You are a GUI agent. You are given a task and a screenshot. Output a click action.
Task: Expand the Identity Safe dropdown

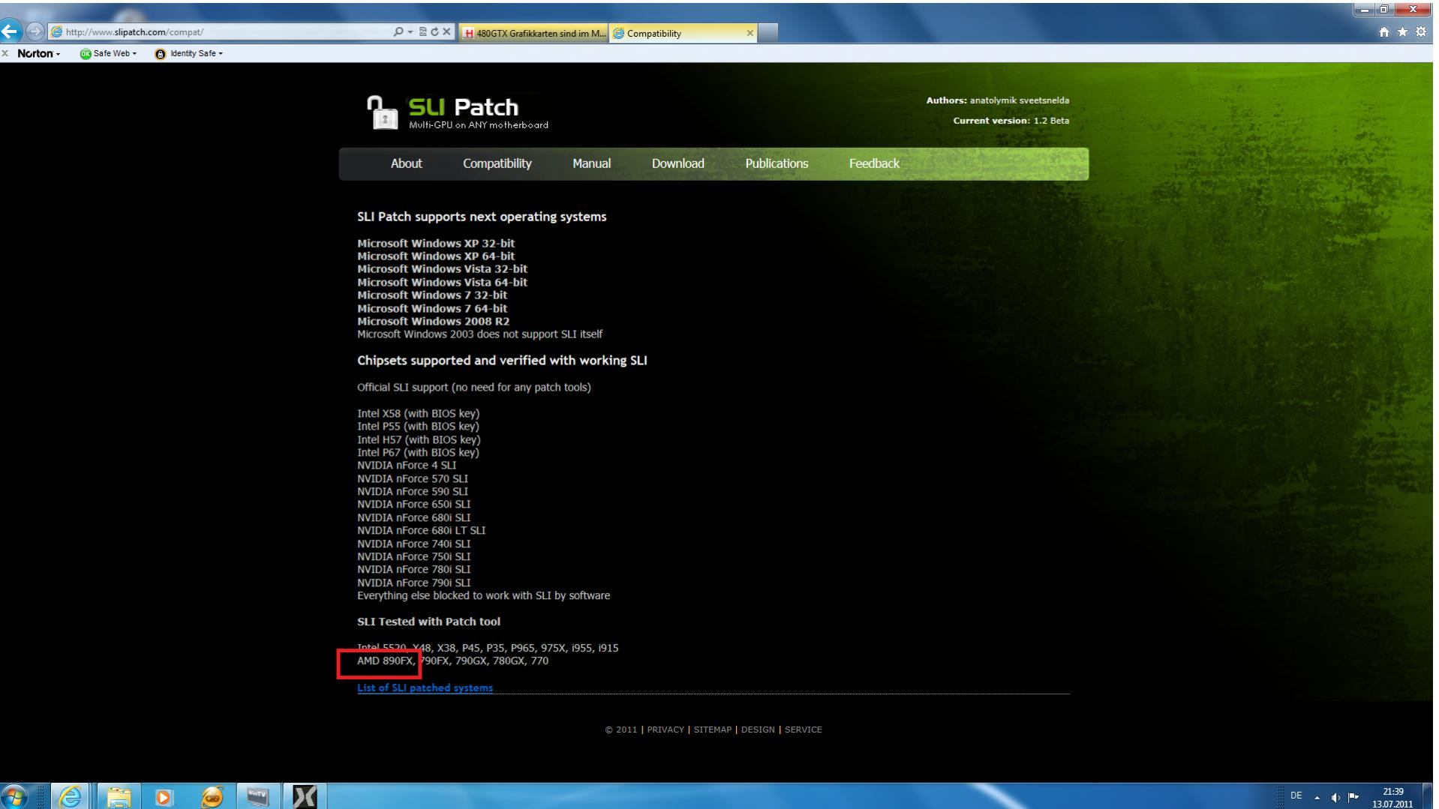(x=220, y=54)
